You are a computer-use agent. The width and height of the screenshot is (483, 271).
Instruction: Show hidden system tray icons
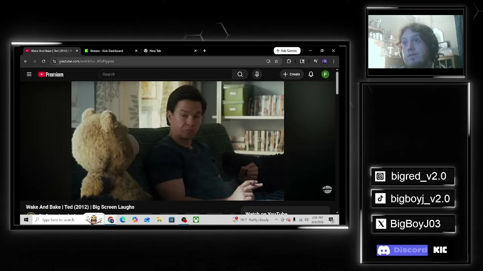pos(277,220)
